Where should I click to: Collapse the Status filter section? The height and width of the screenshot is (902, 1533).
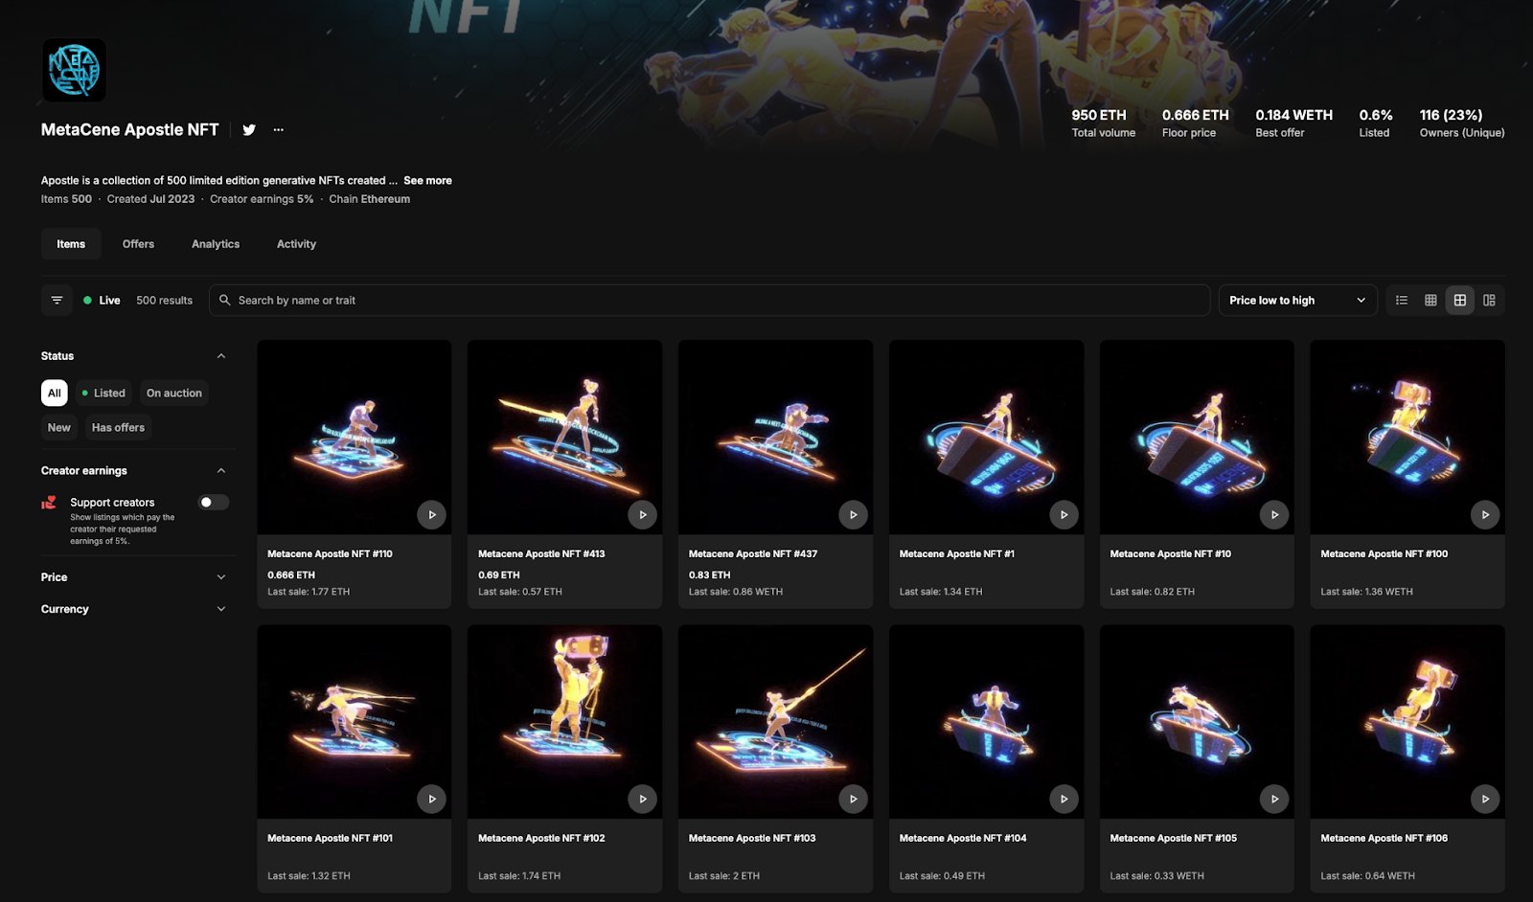tap(221, 356)
